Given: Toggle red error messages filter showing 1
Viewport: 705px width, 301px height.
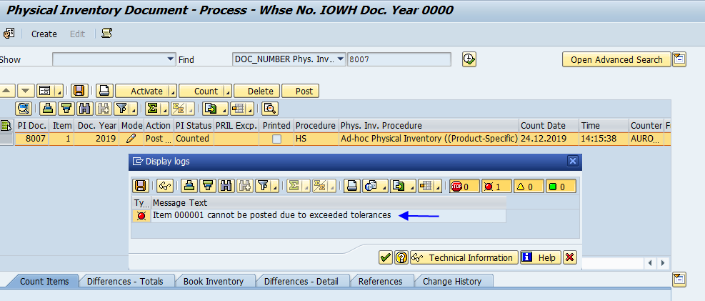Looking at the screenshot, I should click(x=496, y=186).
